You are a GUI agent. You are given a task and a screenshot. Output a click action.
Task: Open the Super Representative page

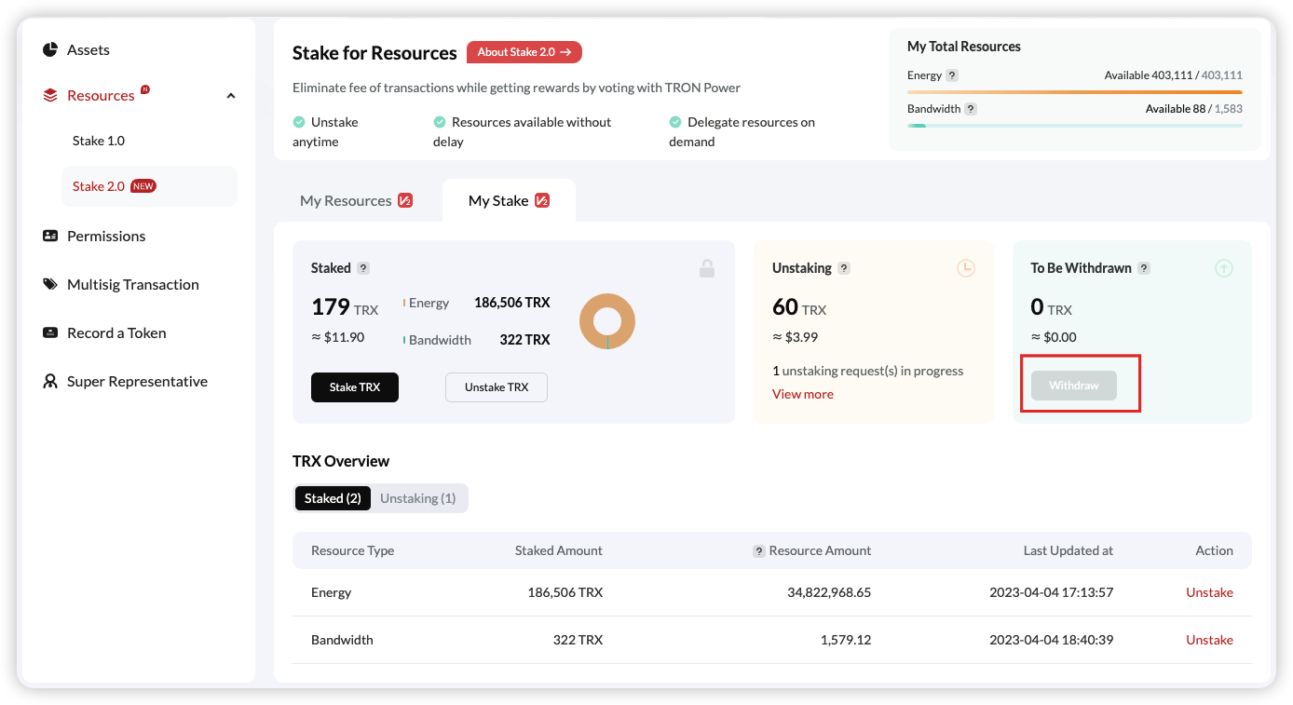(x=139, y=381)
